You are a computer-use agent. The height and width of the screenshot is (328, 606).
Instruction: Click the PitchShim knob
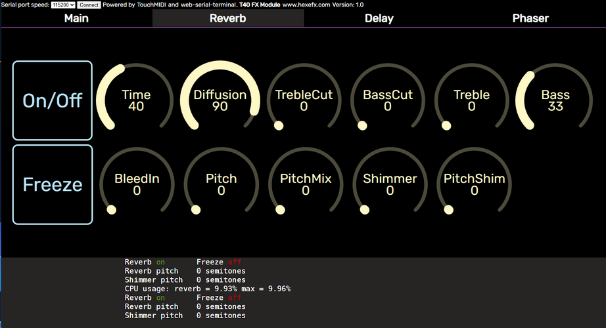[x=474, y=184]
